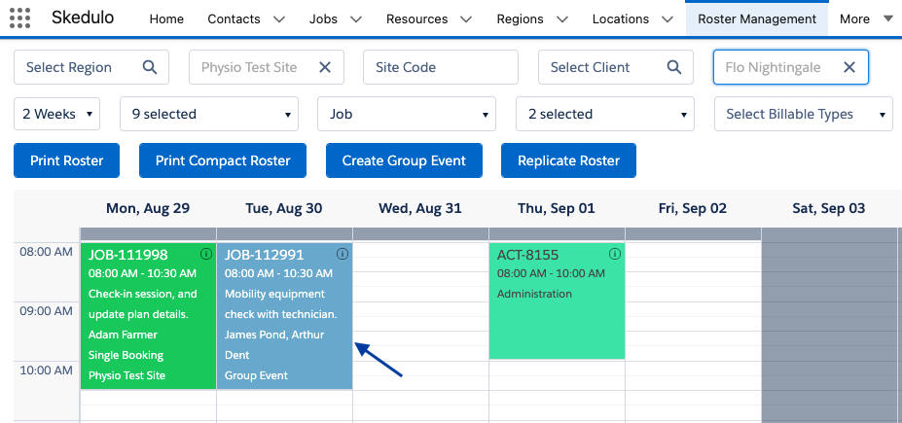This screenshot has height=423, width=902.
Task: Open the app launcher grid icon
Action: 20,18
